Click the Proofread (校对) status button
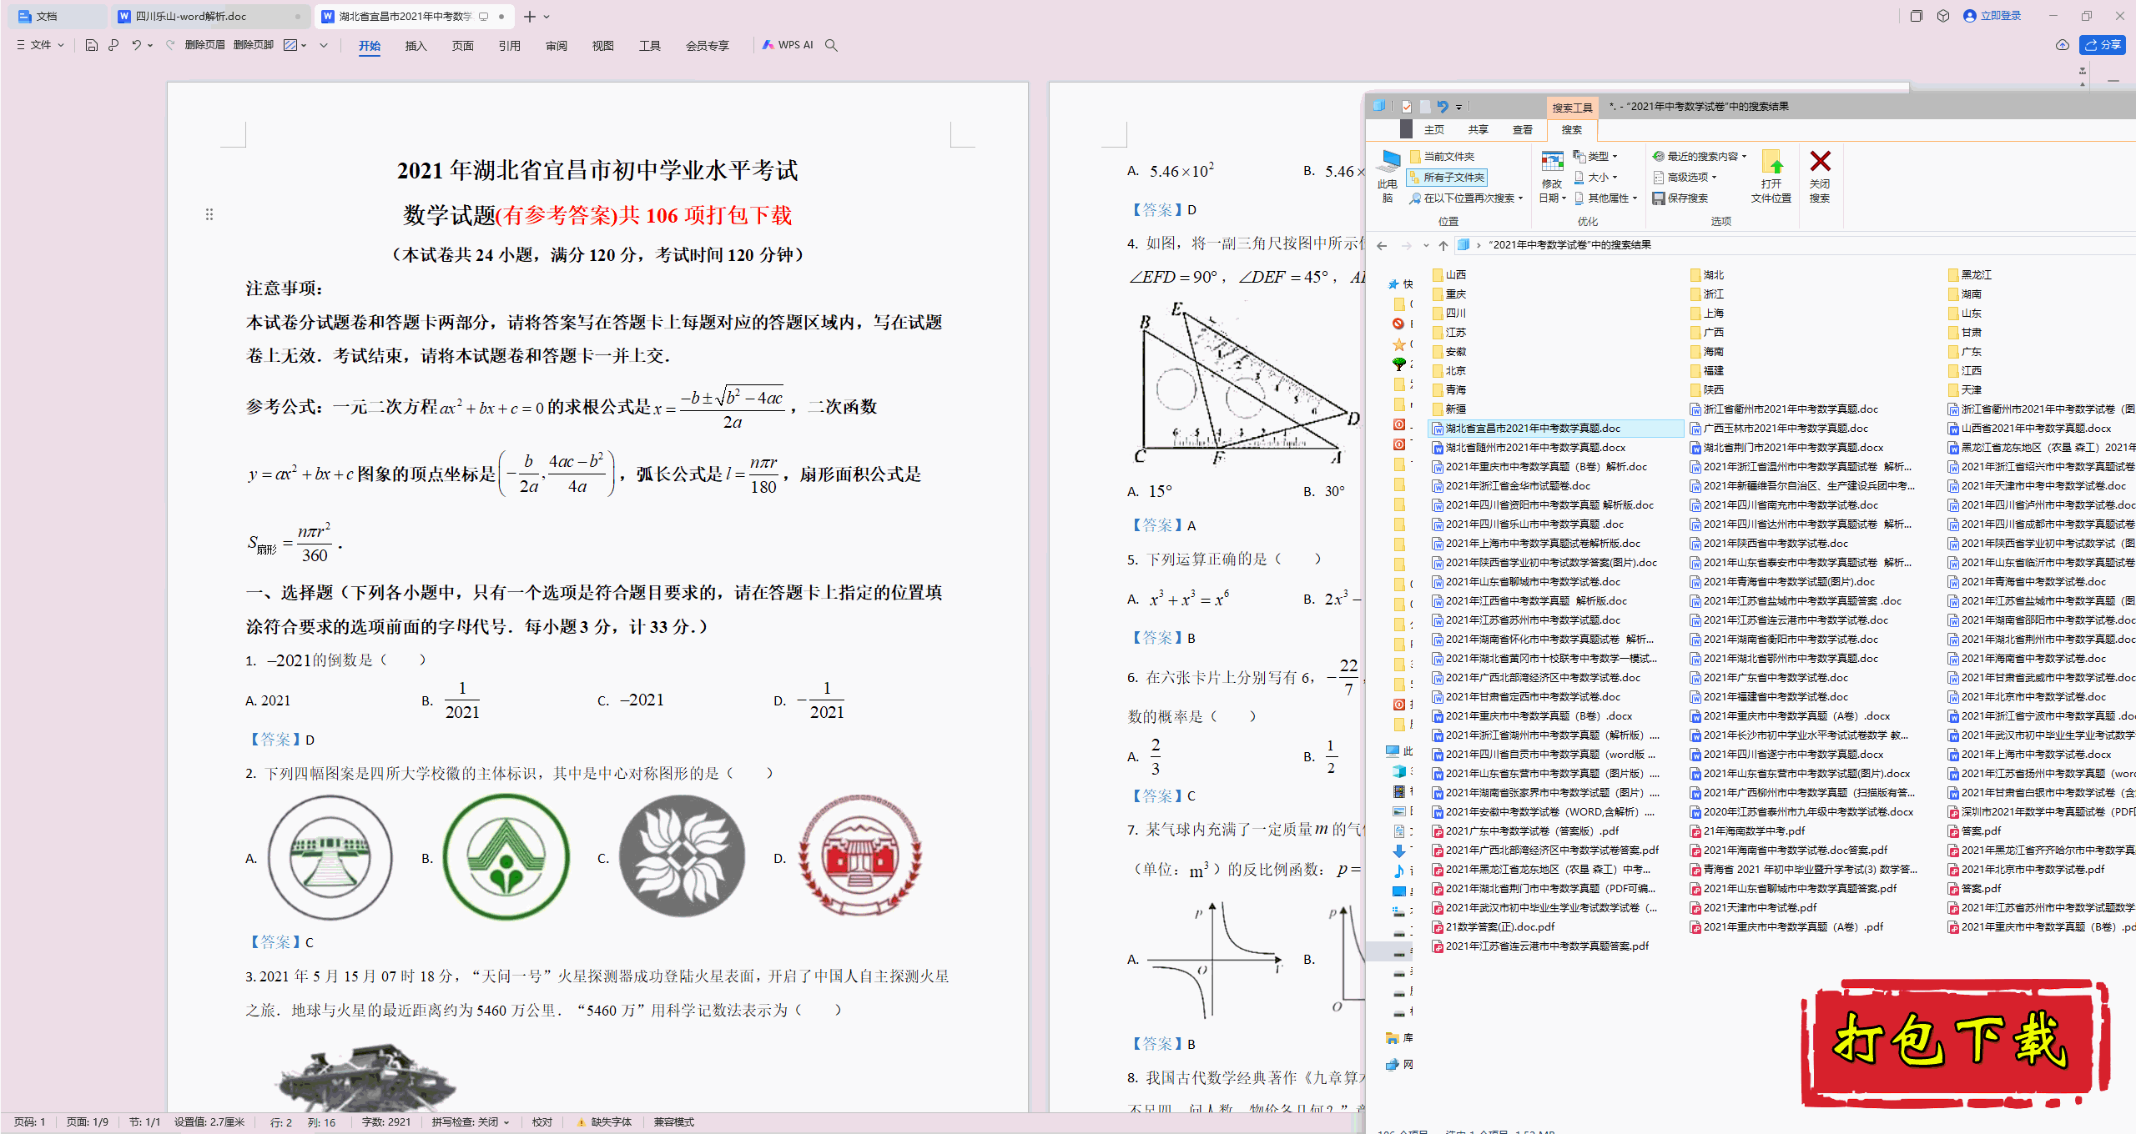 point(542,1122)
